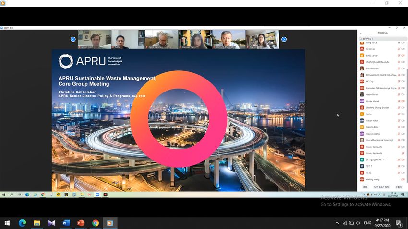This screenshot has width=408, height=229.
Task: Show hidden system tray icons on bottom taskbar
Action: 337,223
